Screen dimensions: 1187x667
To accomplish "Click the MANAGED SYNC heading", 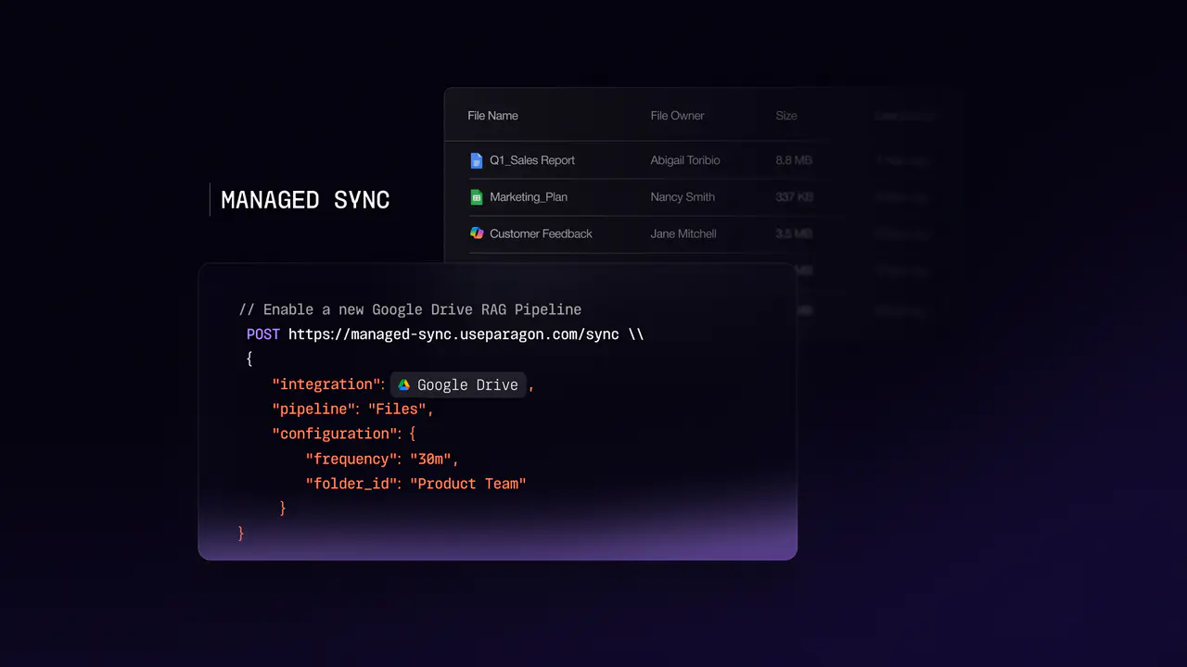I will pos(305,199).
